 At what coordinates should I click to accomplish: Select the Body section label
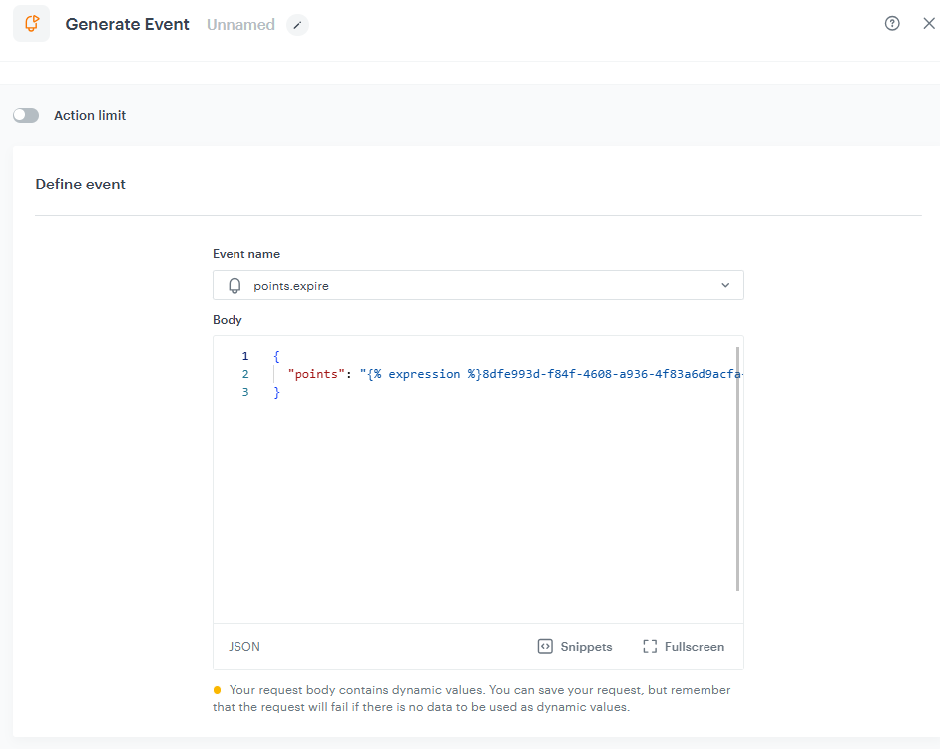[226, 319]
